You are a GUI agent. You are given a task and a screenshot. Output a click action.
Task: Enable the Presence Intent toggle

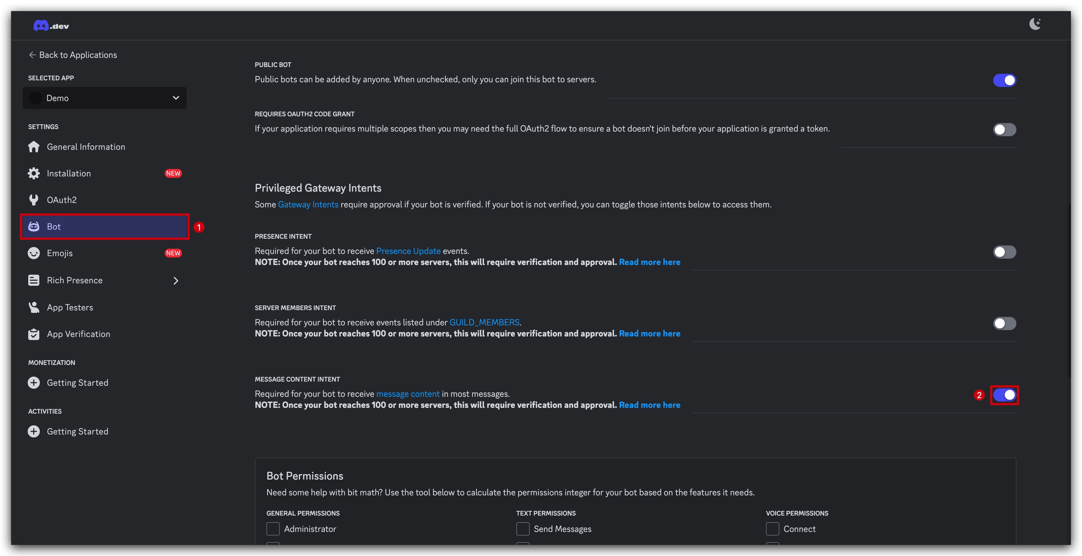click(x=1004, y=252)
